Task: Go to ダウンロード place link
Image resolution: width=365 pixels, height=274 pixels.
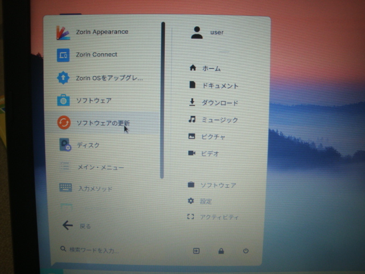Action: (x=220, y=103)
